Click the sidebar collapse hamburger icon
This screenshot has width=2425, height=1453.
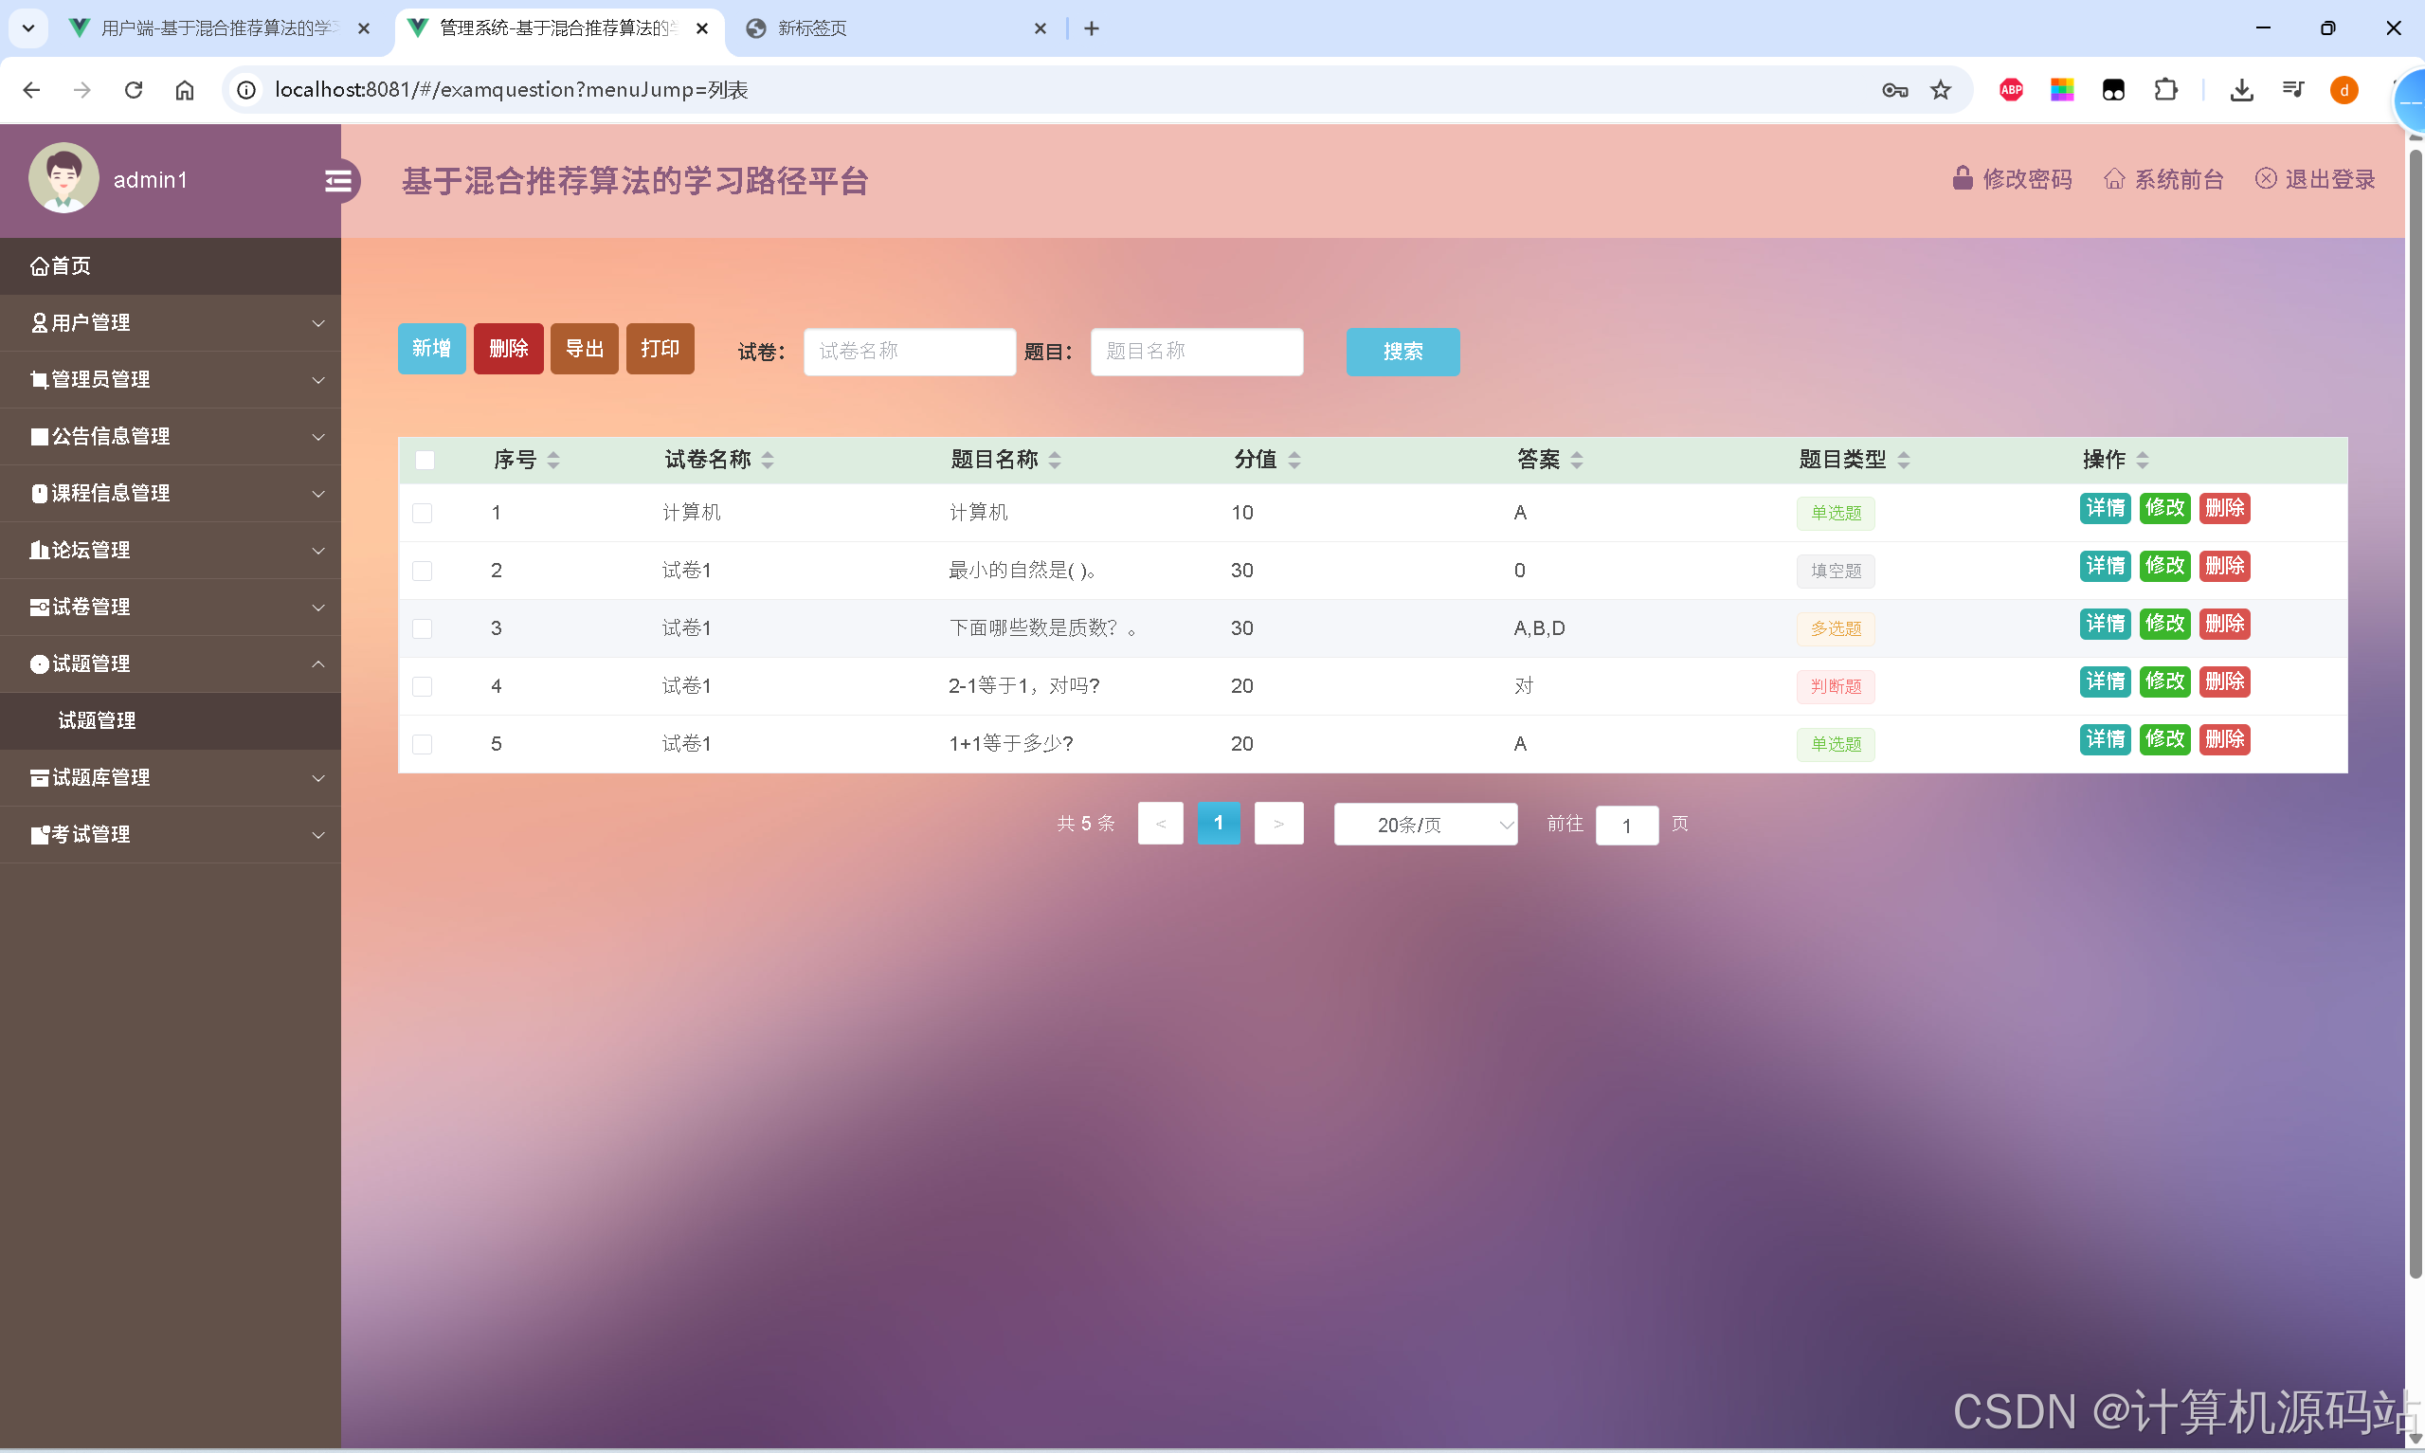pos(338,181)
